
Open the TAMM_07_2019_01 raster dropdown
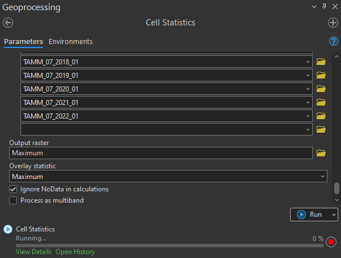pyautogui.click(x=307, y=75)
